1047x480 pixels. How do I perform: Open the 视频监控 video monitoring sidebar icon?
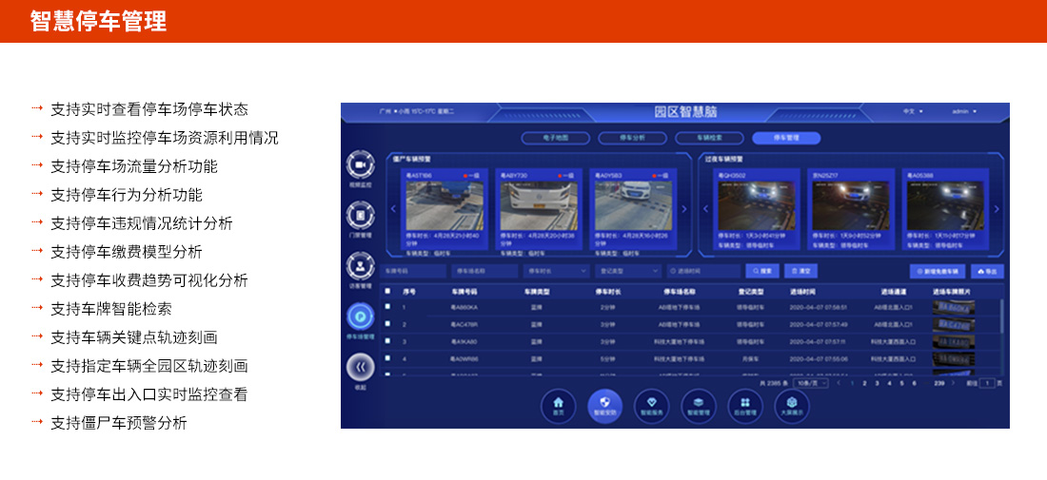coord(360,165)
